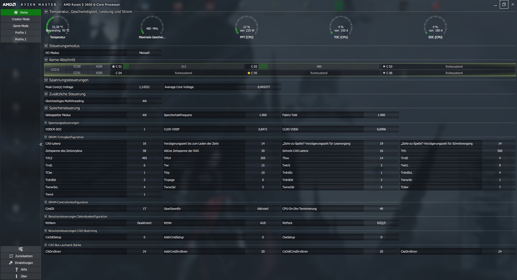Click CCX0 speed value 4200
This screenshot has height=280, width=517.
99,66
